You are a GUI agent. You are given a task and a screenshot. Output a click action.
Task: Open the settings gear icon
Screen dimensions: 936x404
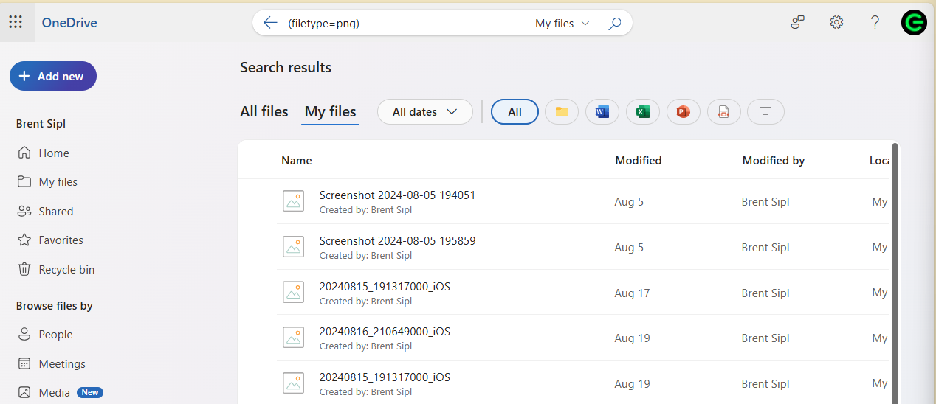point(836,22)
